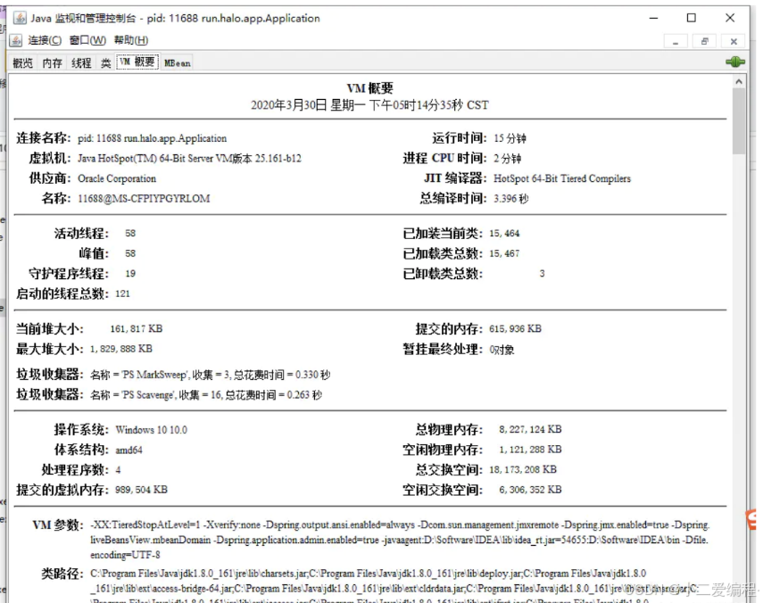
Task: Click the process CPU time 2 分钟
Action: click(508, 159)
